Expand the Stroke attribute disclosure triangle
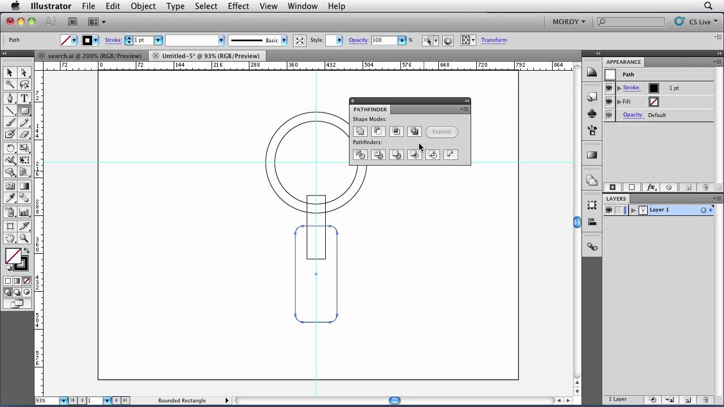 619,88
